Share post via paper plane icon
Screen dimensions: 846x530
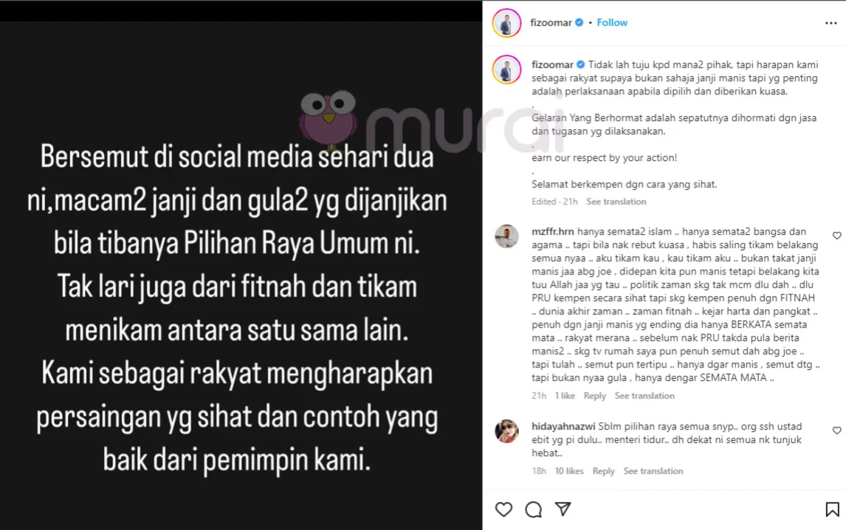[563, 509]
